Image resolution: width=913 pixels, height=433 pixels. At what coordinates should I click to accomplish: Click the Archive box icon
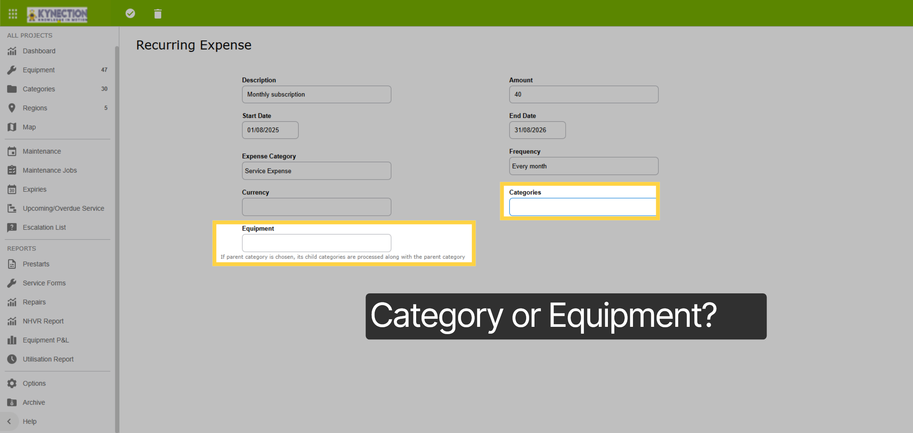(12, 403)
